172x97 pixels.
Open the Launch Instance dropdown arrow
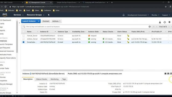click(39, 21)
